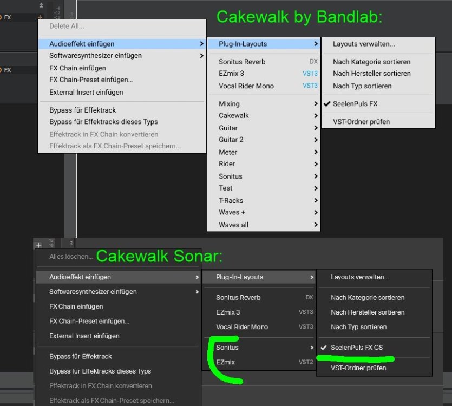Click Bypass für Effektrack in the light menu

click(x=122, y=110)
